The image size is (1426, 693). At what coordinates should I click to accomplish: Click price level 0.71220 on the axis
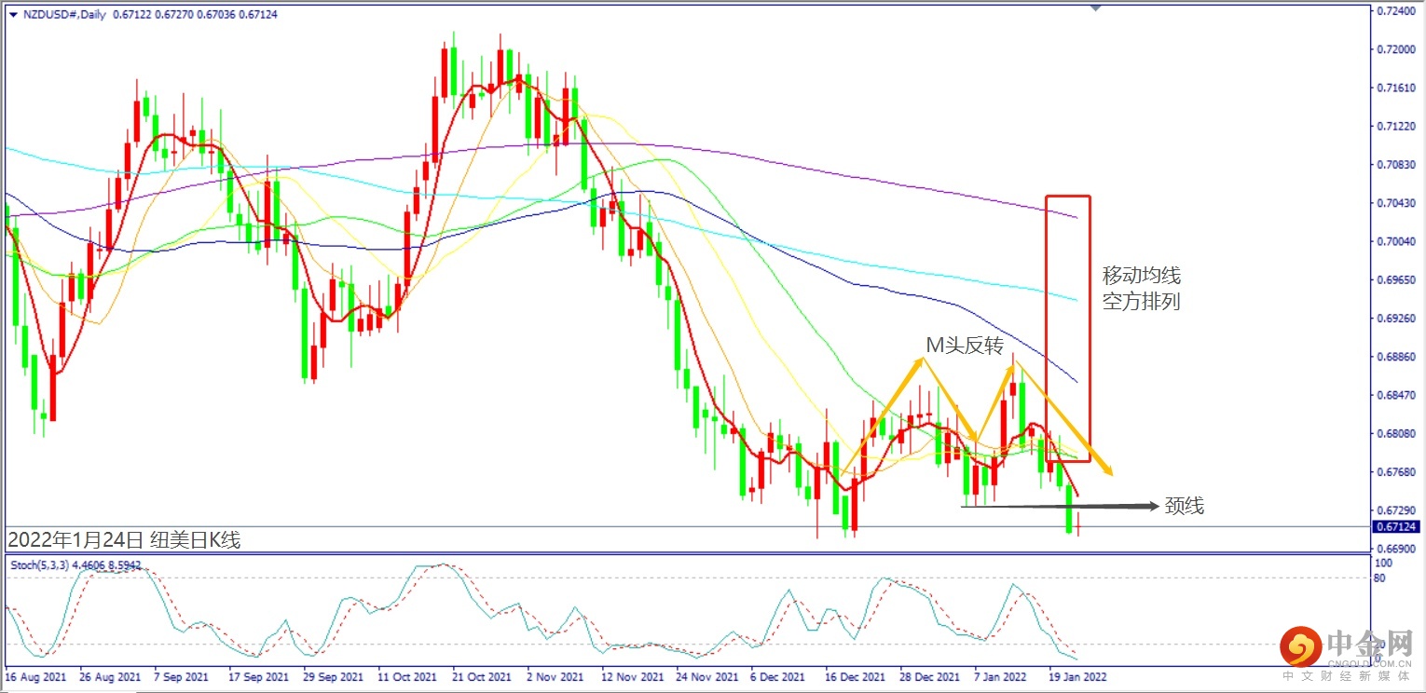1395,126
